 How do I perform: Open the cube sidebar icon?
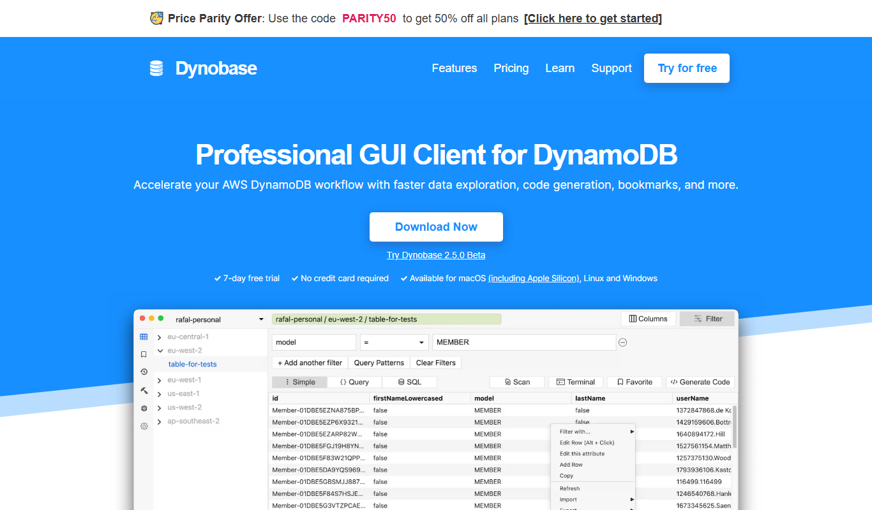(144, 408)
